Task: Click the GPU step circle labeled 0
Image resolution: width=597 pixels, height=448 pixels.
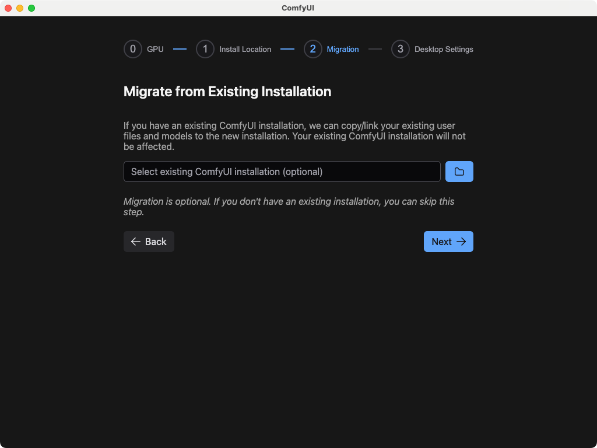Action: 132,49
